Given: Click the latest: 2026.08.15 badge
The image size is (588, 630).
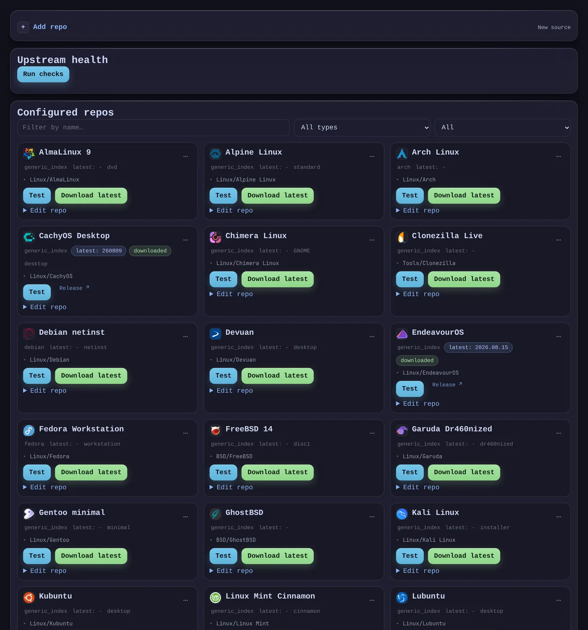Looking at the screenshot, I should [478, 347].
